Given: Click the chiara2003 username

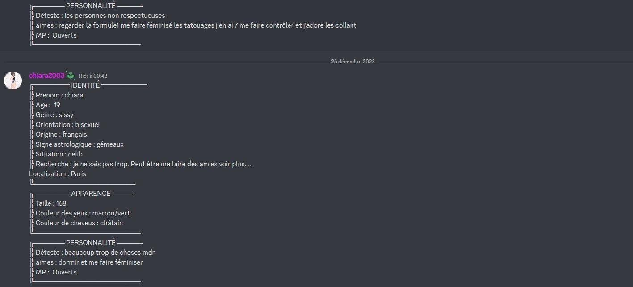Looking at the screenshot, I should [x=47, y=76].
